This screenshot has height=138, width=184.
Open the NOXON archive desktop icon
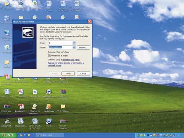point(7,106)
